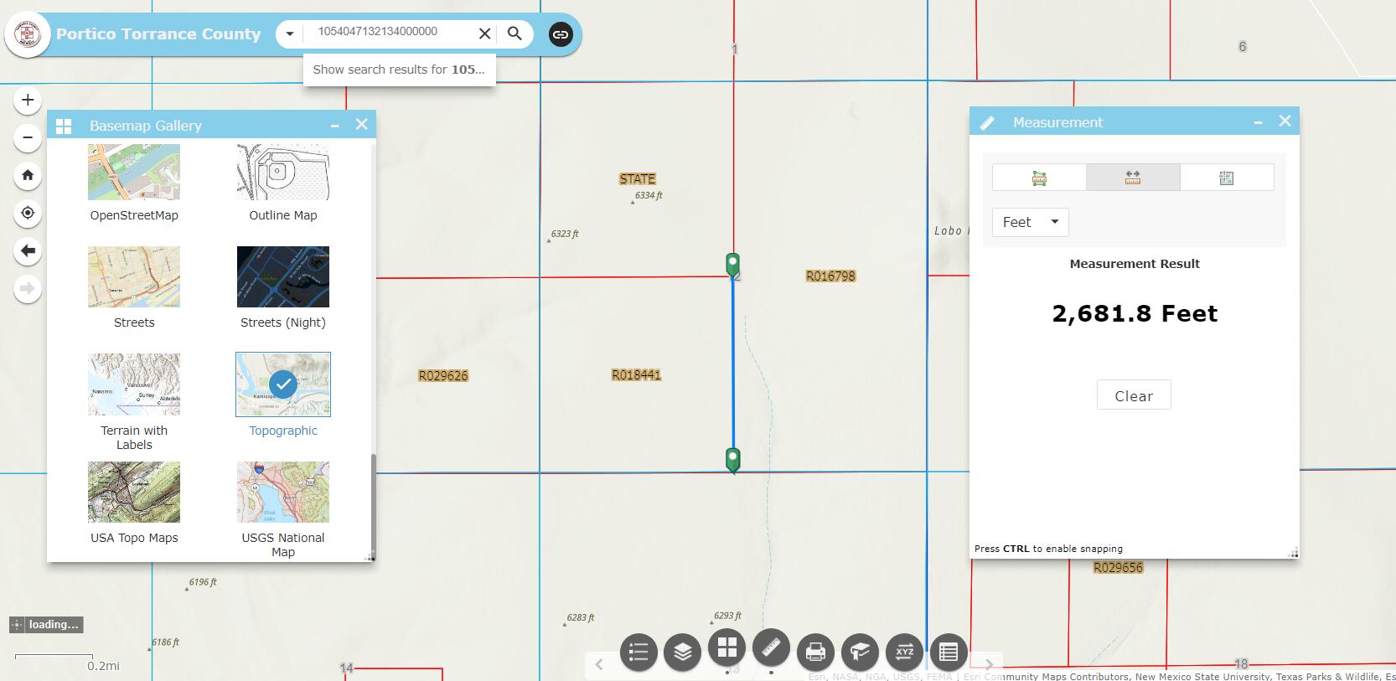Open the Feet units dropdown
This screenshot has width=1396, height=681.
pyautogui.click(x=1030, y=222)
